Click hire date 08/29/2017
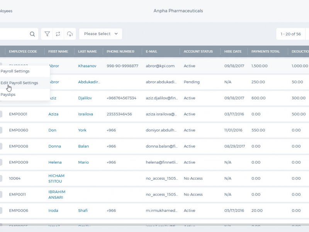This screenshot has height=232, width=309. (x=234, y=146)
